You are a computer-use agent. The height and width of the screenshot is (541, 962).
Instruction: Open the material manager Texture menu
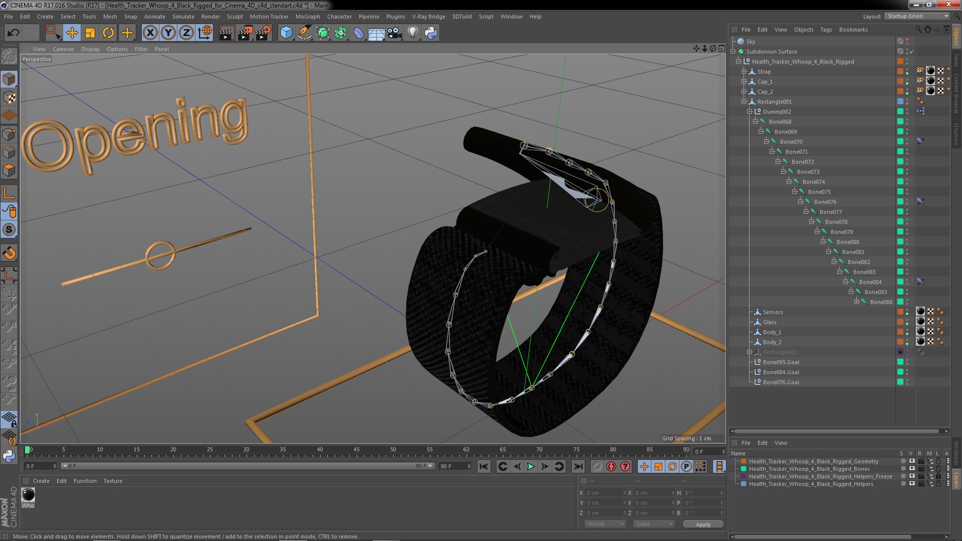(113, 481)
